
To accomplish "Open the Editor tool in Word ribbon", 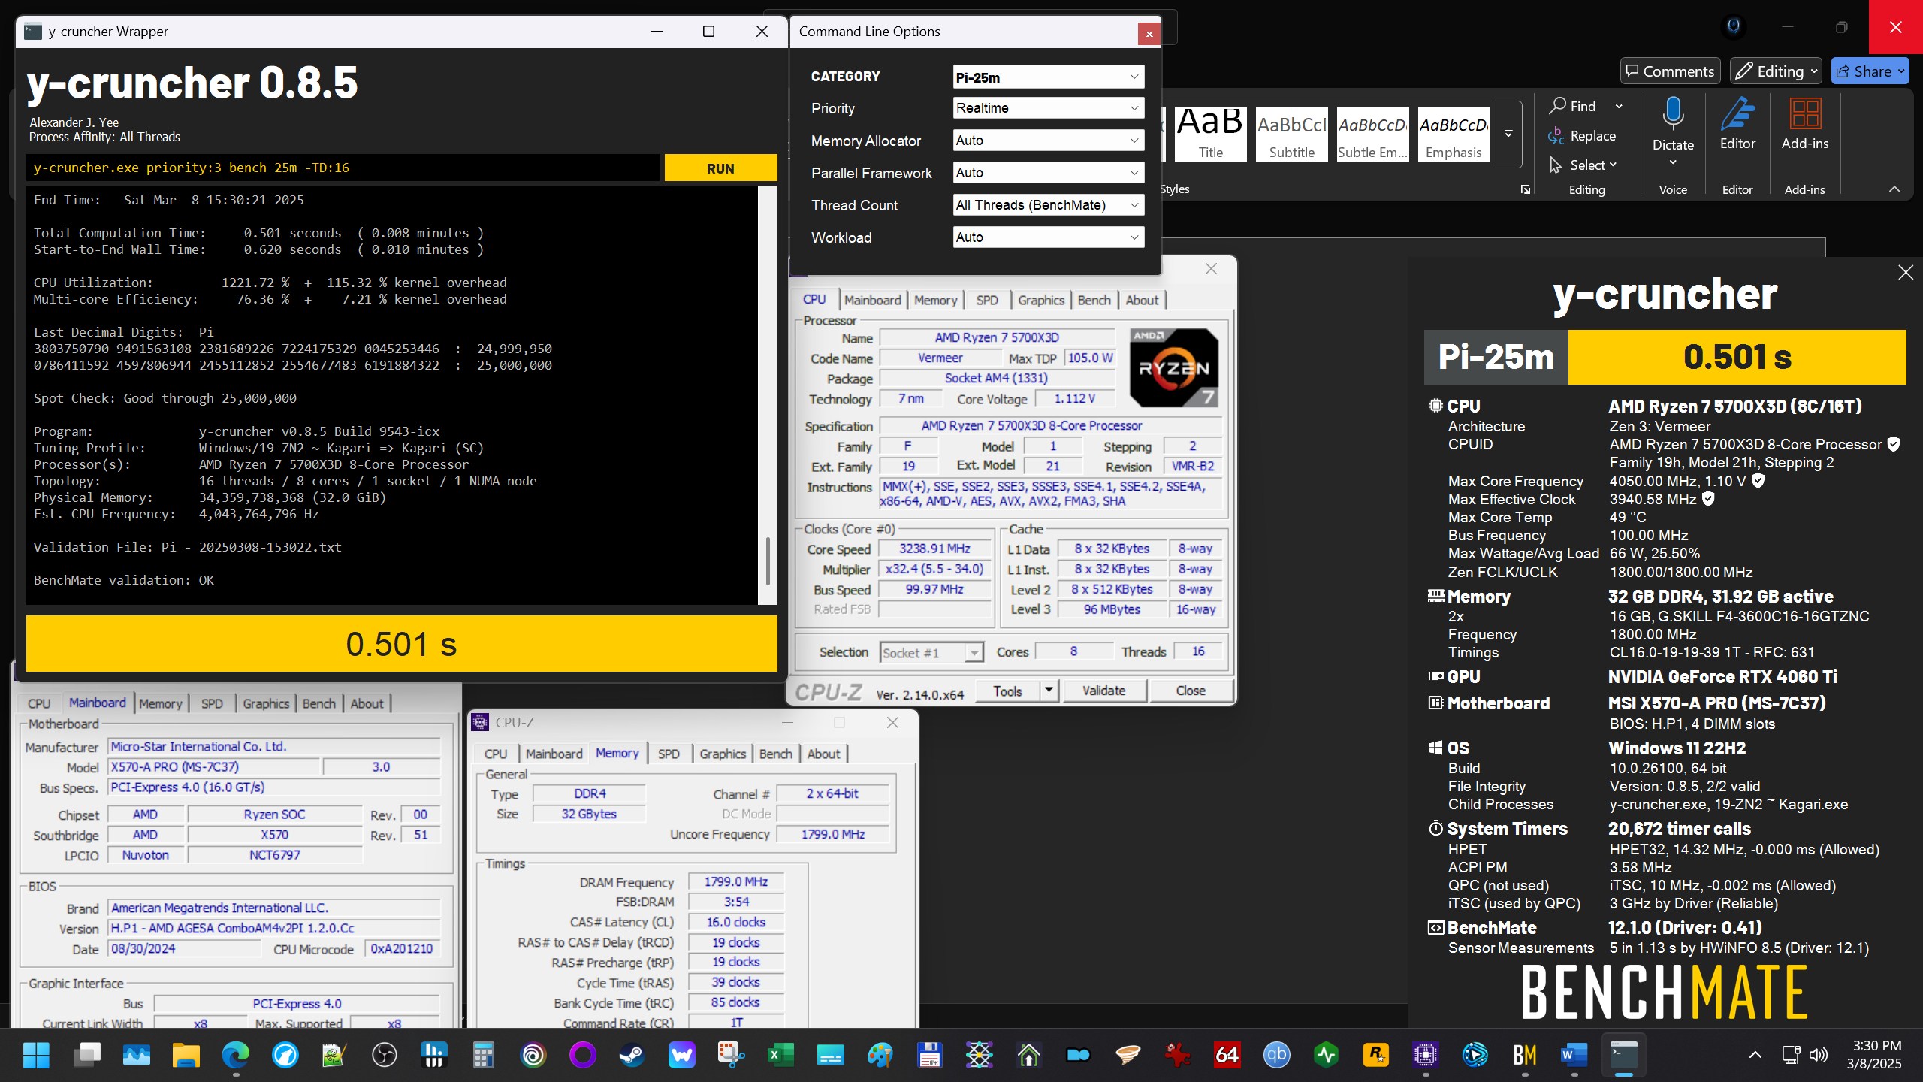I will pos(1737,124).
